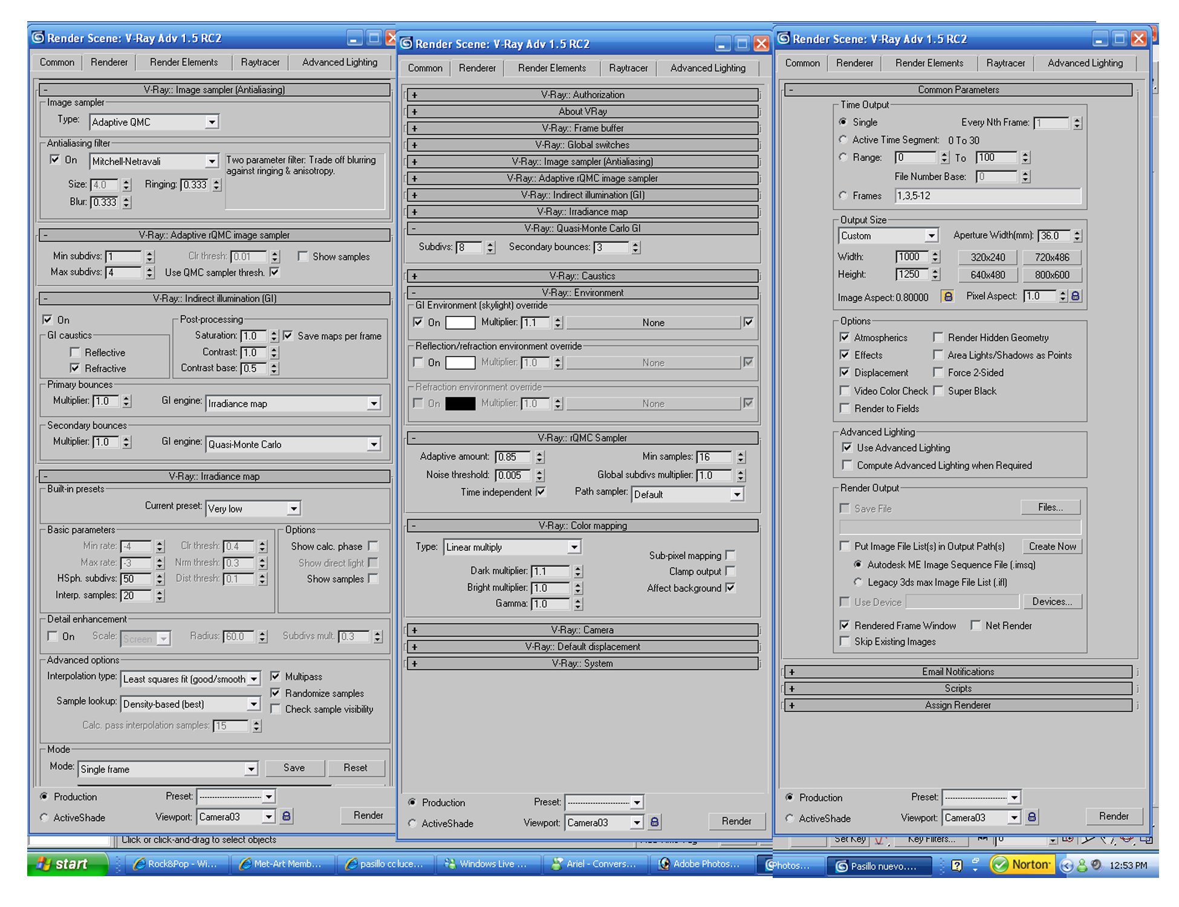Viewport: 1179px width, 907px height.
Task: Click the Image Aspect lock icon
Action: 947,296
